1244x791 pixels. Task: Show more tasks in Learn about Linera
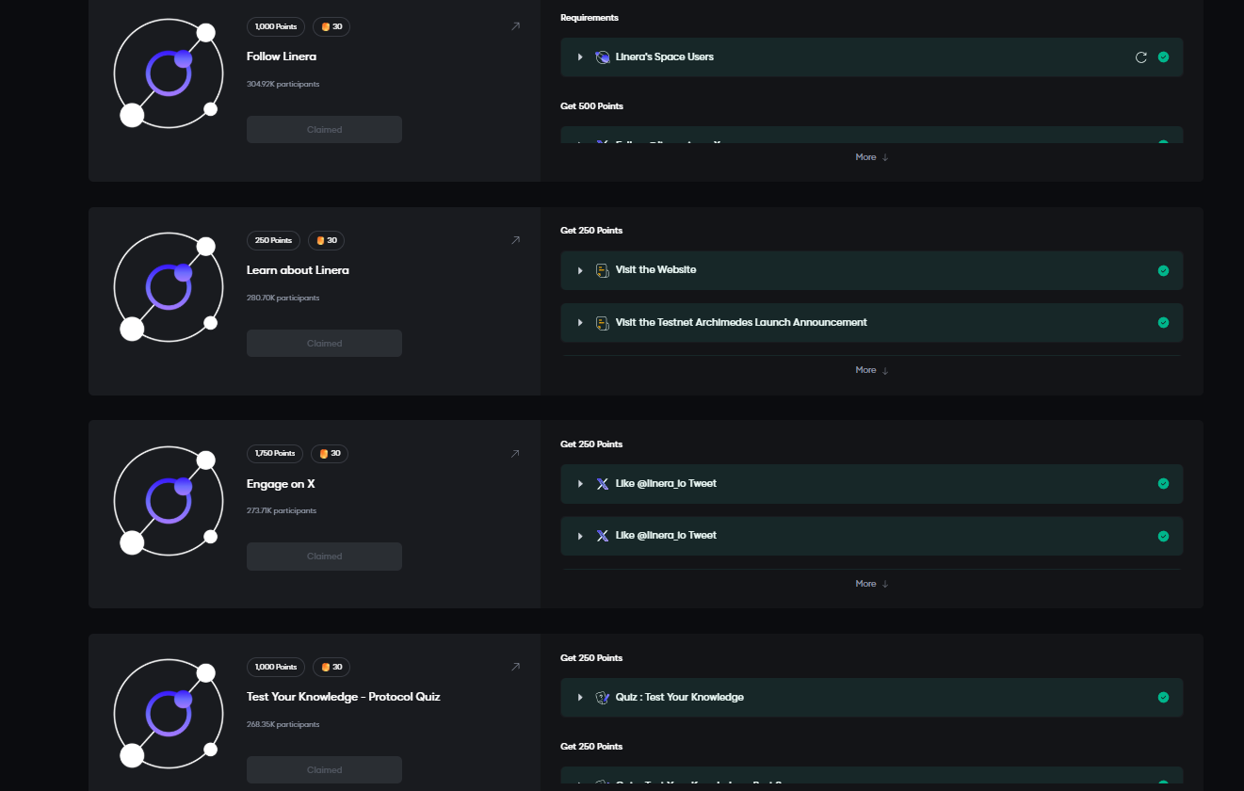(x=871, y=370)
